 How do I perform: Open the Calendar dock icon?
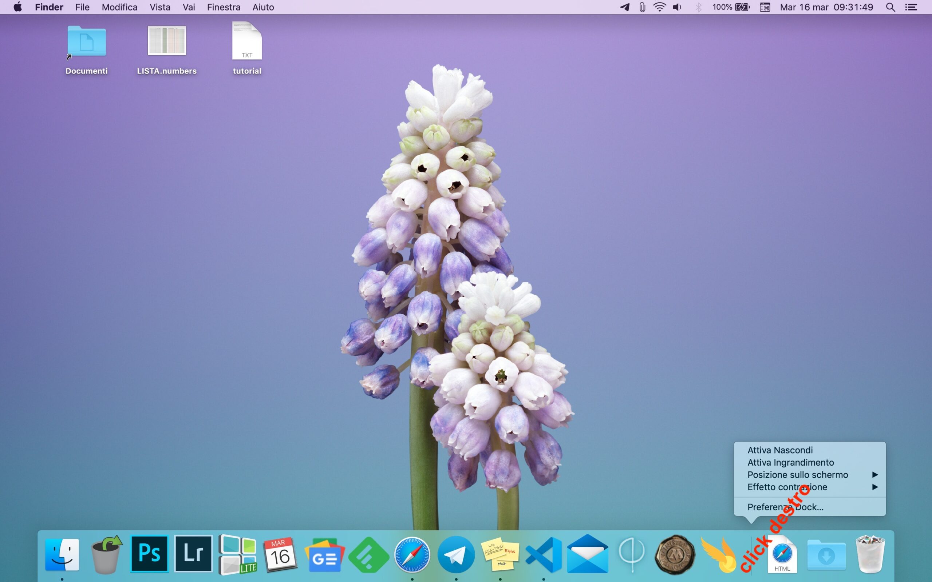pos(280,554)
